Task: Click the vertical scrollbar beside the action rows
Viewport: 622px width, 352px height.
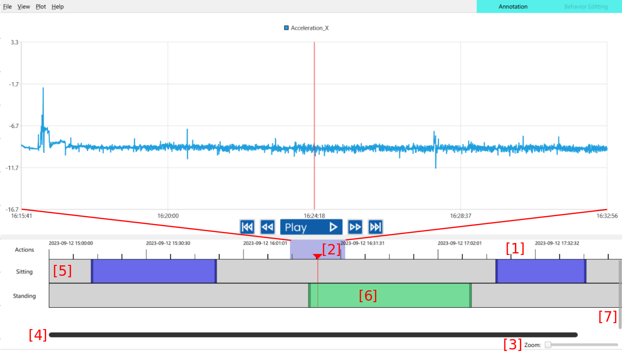Action: pos(620,294)
